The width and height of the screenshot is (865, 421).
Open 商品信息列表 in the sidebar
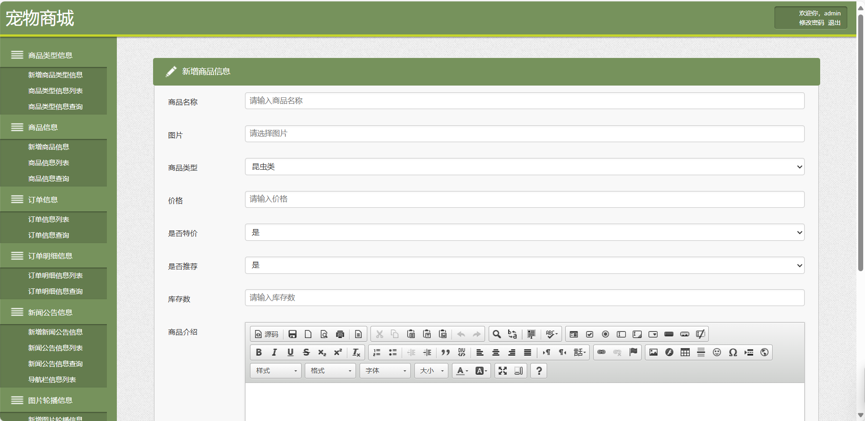coord(48,163)
